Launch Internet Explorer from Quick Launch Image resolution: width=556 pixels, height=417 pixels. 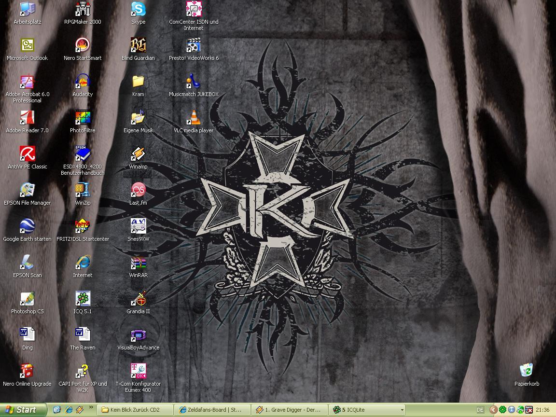coord(69,410)
